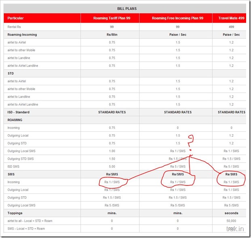This screenshot has width=251, height=238.
Task: Select the 499 rental value cell
Action: tap(231, 27)
